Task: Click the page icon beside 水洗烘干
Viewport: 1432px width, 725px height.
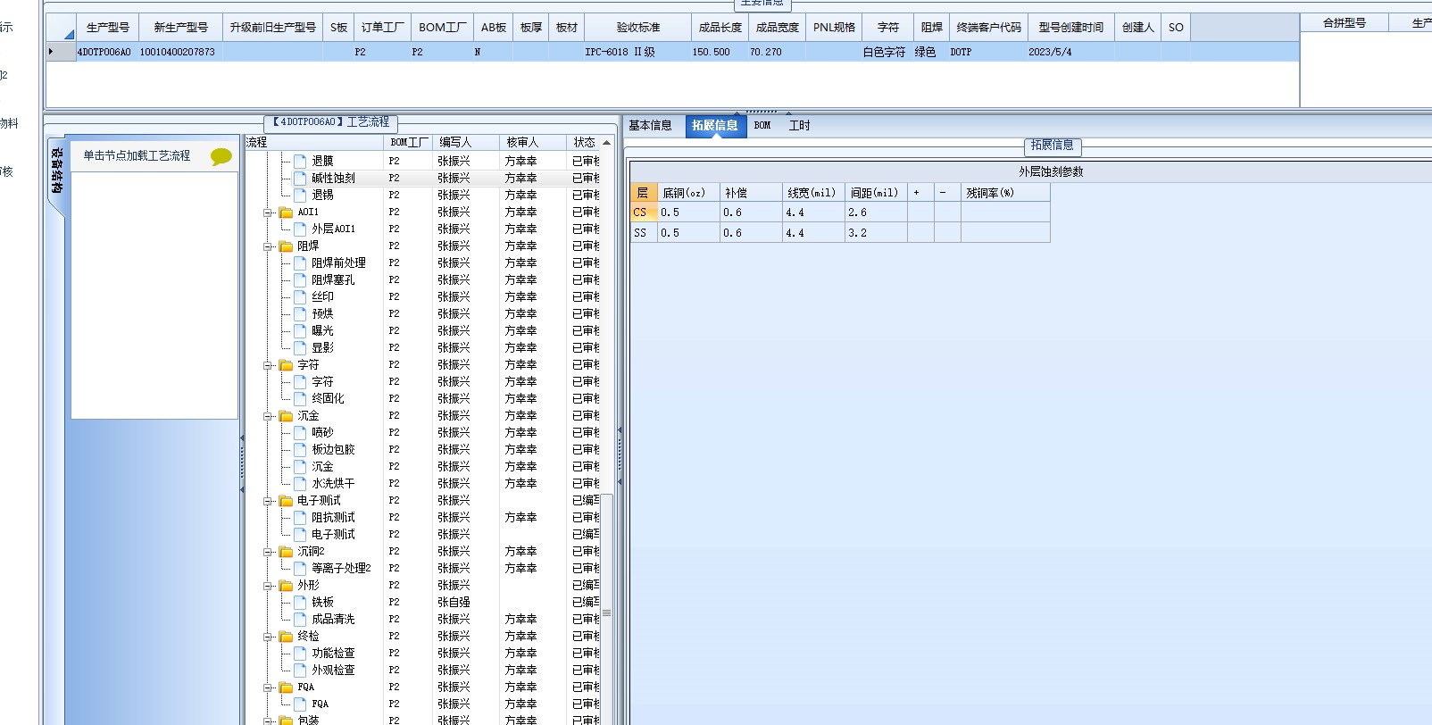Action: (300, 483)
